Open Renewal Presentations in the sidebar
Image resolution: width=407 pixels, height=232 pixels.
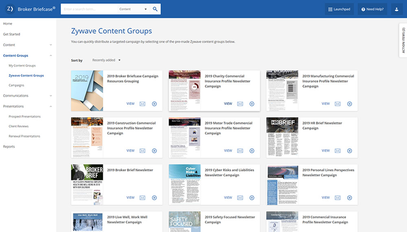point(24,136)
